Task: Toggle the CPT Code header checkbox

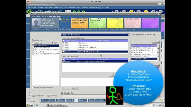Action: (x=63, y=59)
